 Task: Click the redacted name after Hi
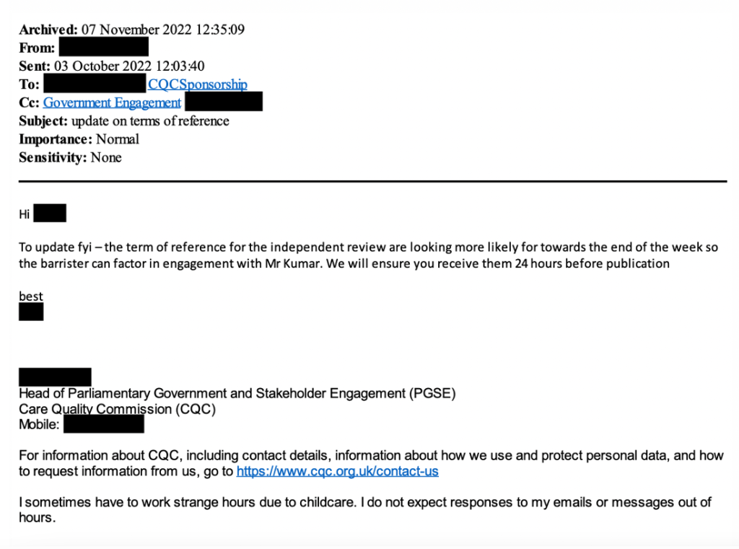[50, 214]
